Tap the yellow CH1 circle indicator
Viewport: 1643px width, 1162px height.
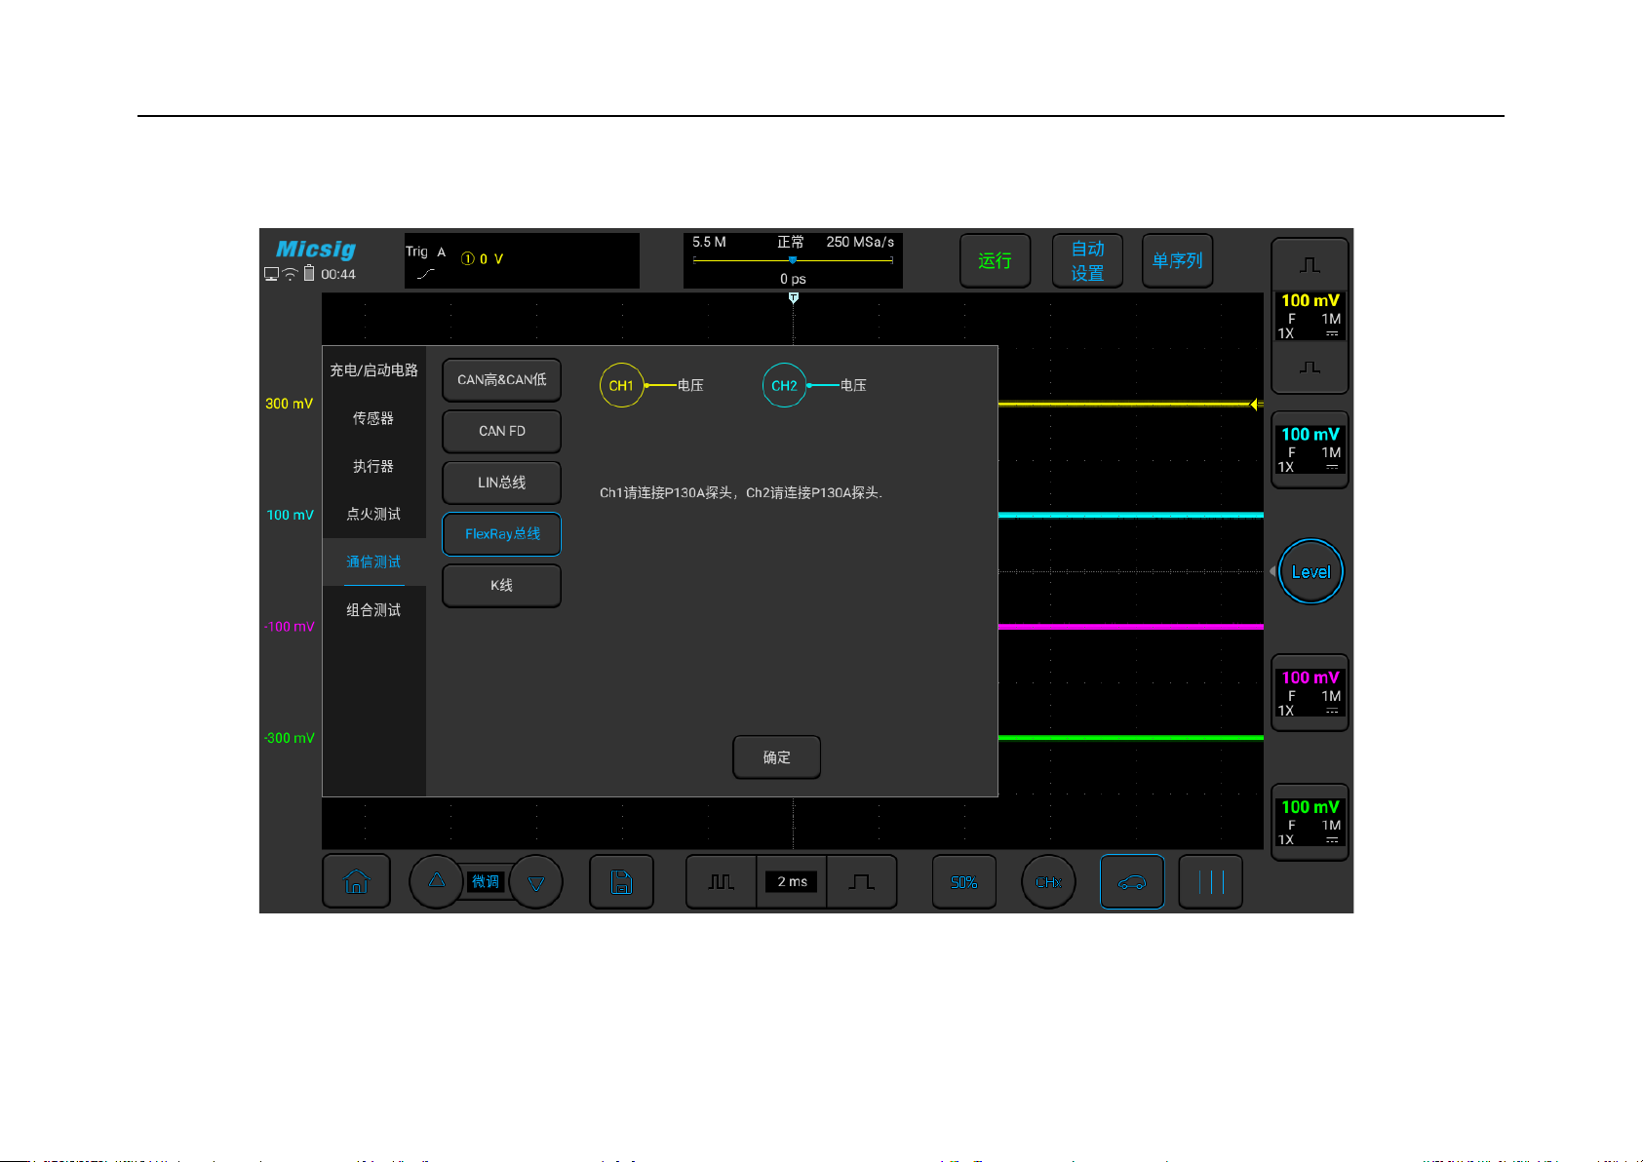(x=621, y=385)
